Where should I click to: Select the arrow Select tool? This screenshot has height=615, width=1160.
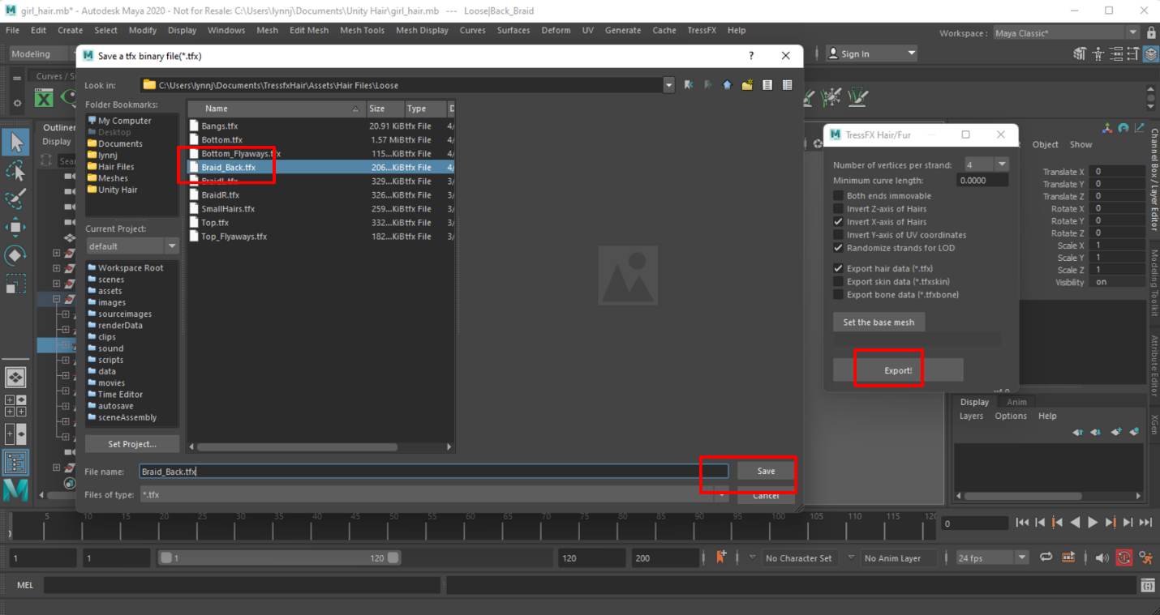point(15,142)
